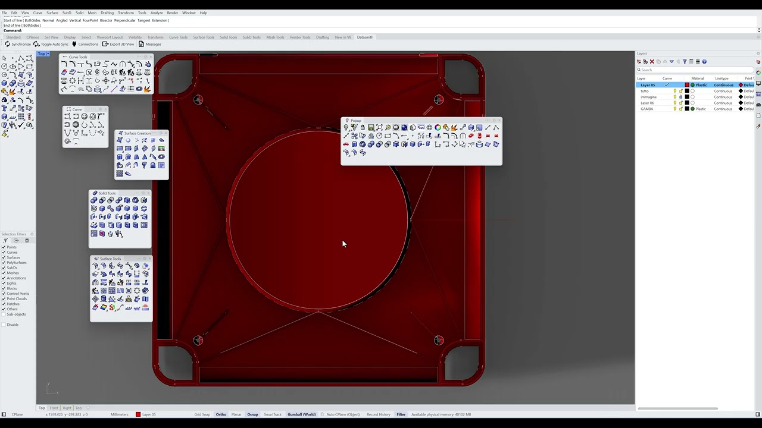Toggle Ortho in the status bar
This screenshot has width=762, height=428.
point(221,414)
